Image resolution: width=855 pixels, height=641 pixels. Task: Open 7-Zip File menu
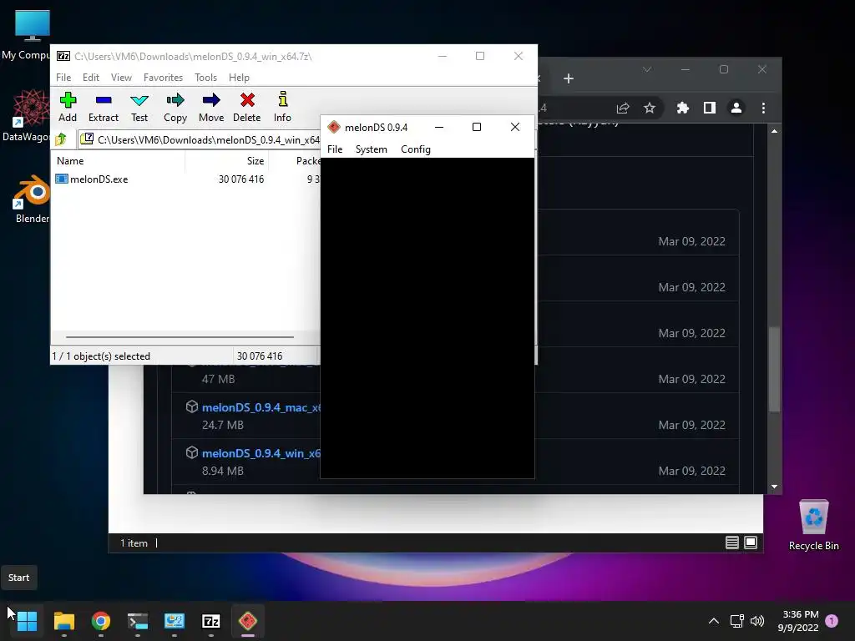63,78
